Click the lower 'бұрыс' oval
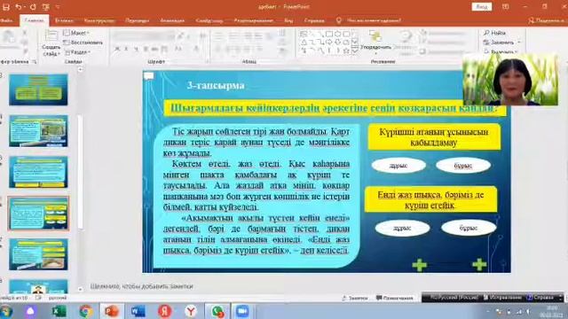 click(469, 229)
